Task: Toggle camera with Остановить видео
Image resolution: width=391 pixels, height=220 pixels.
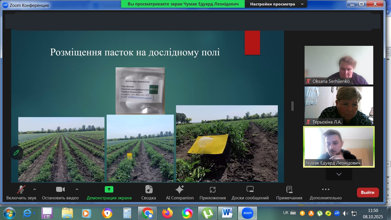Action: (60, 190)
